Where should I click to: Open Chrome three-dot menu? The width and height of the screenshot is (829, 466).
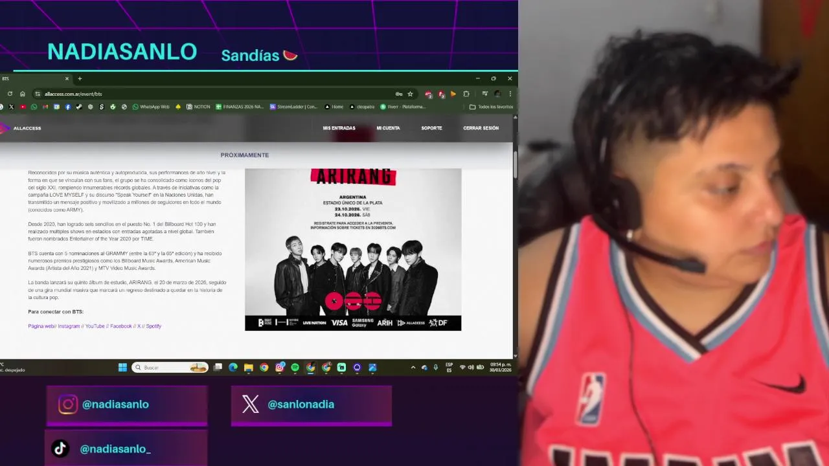pos(509,94)
